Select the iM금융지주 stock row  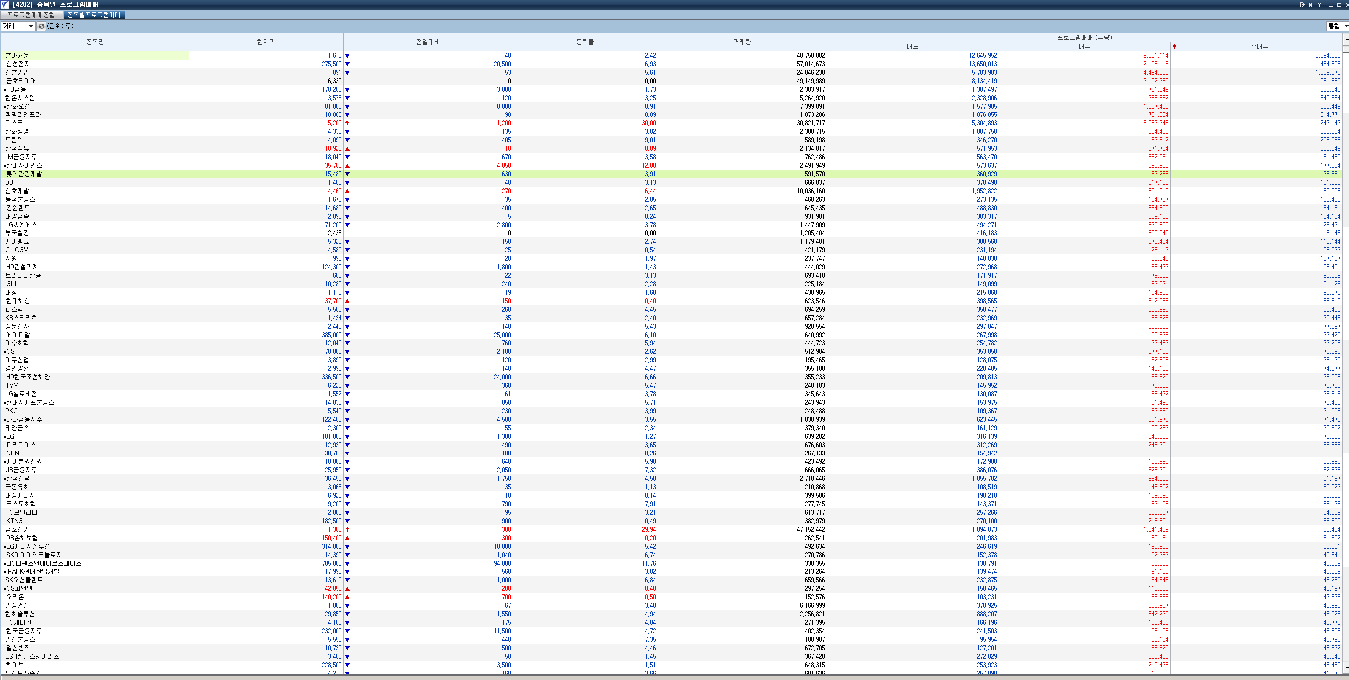click(x=672, y=157)
